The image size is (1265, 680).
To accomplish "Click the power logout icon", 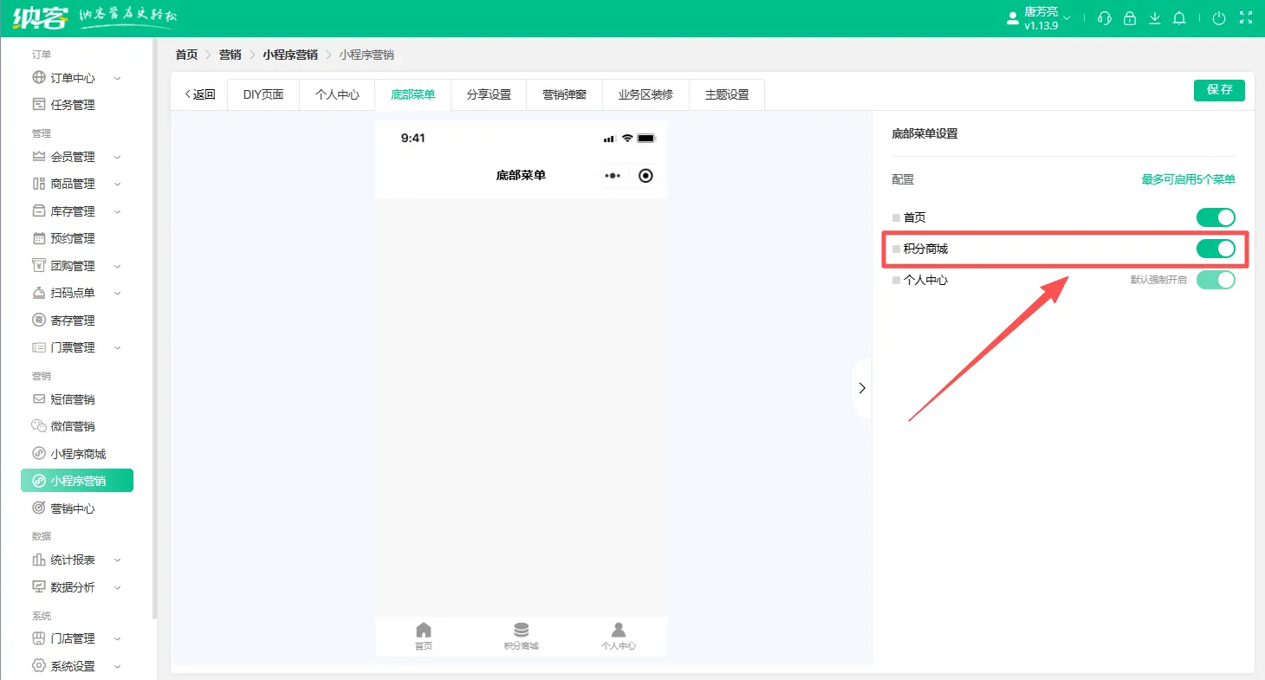I will click(x=1219, y=18).
